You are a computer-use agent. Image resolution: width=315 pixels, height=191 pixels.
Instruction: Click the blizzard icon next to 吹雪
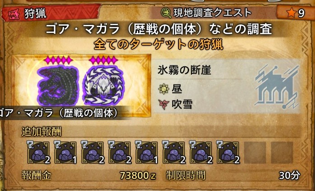click(164, 104)
